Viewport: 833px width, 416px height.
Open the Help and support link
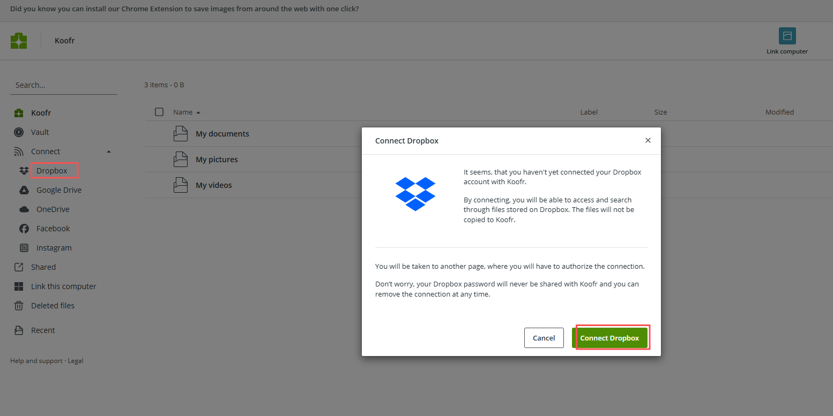tap(36, 361)
